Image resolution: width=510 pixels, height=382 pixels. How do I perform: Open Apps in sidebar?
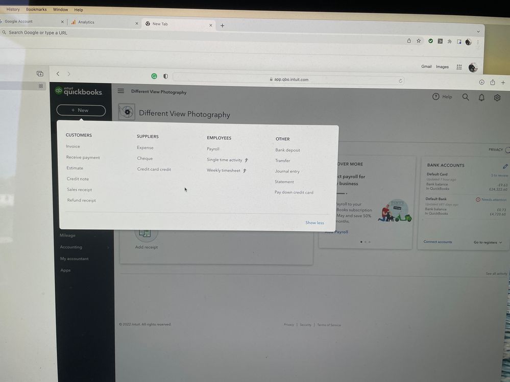pos(65,270)
